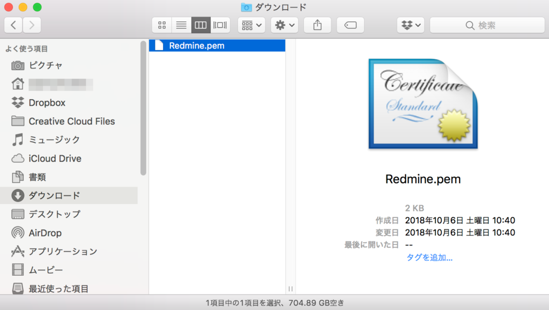This screenshot has height=310, width=549.
Task: Click the 検索 search field
Action: pos(487,25)
